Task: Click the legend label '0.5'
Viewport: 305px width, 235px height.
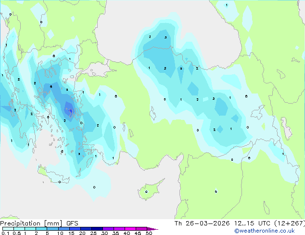Action: tap(17, 233)
